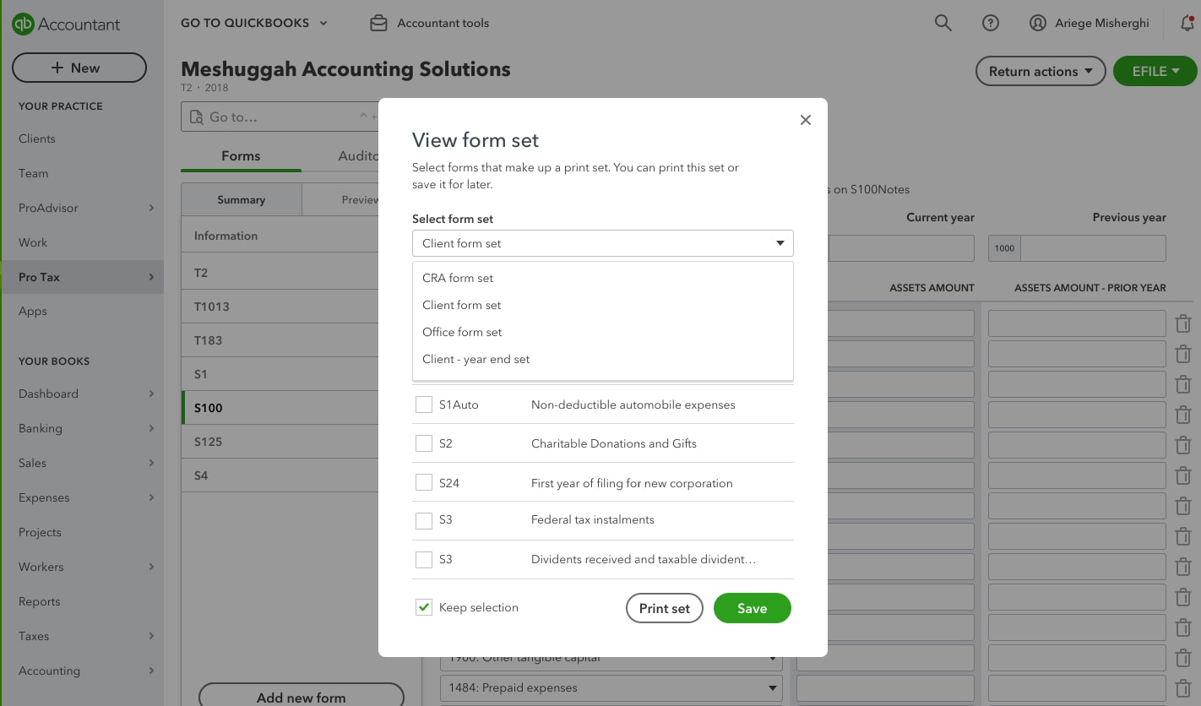Click the Ariege Misherghi profile icon

1038,24
